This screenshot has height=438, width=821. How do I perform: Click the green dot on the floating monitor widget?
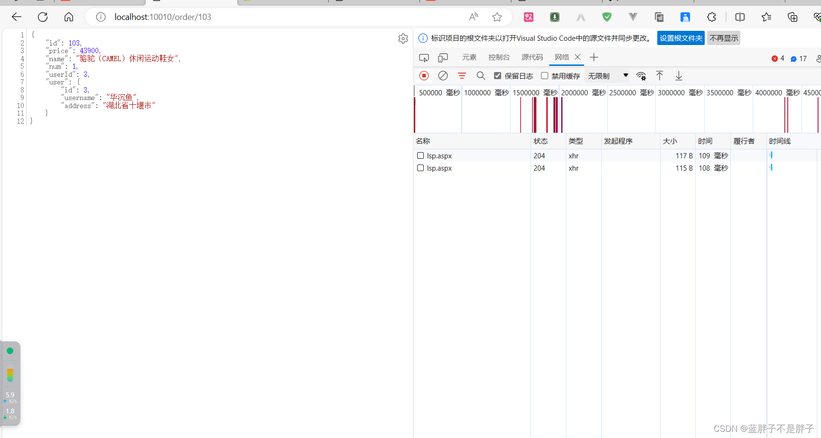(10, 351)
